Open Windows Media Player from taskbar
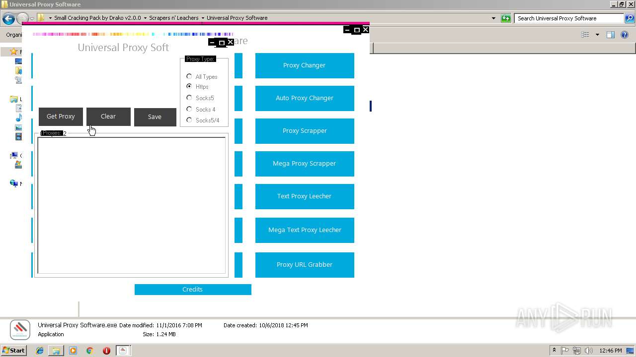 point(73,351)
